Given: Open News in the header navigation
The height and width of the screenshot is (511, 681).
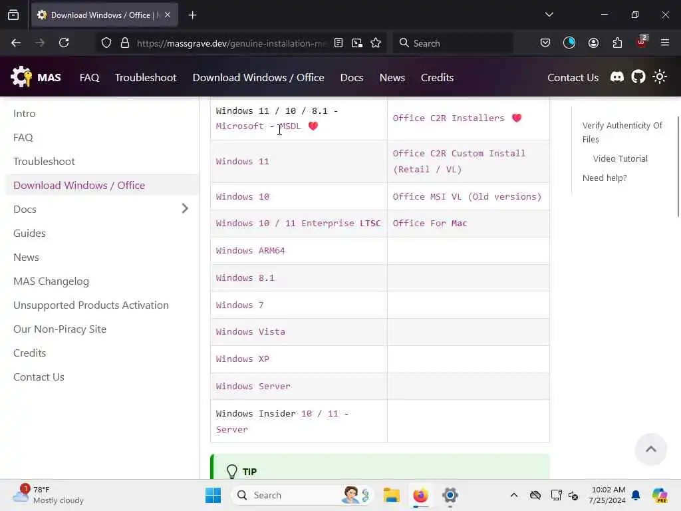Looking at the screenshot, I should coord(392,77).
